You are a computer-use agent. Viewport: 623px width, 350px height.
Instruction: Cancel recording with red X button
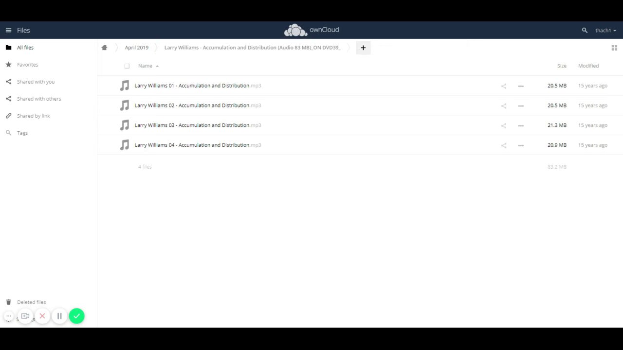click(42, 316)
